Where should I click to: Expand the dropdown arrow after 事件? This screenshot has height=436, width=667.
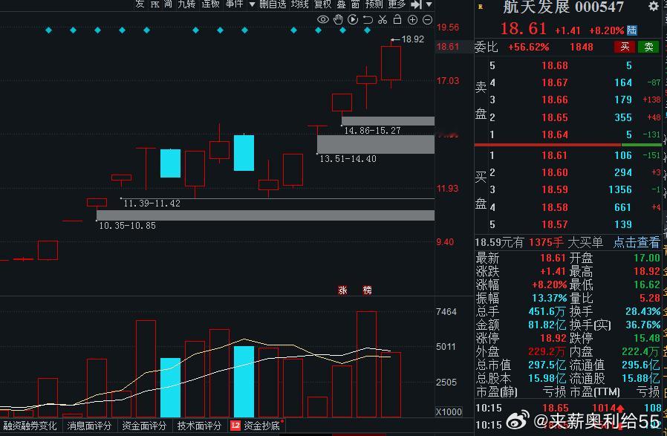(x=253, y=5)
